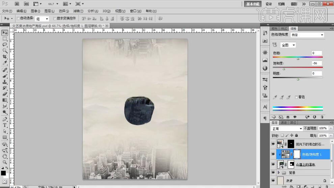Open the File menu
This screenshot has height=188, width=334.
tap(7, 11)
